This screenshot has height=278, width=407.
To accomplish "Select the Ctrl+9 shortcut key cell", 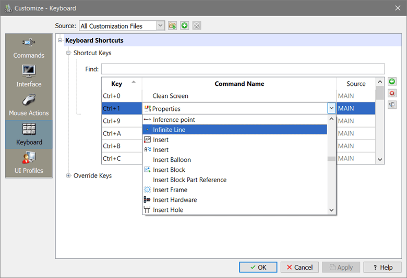I will tap(122, 121).
